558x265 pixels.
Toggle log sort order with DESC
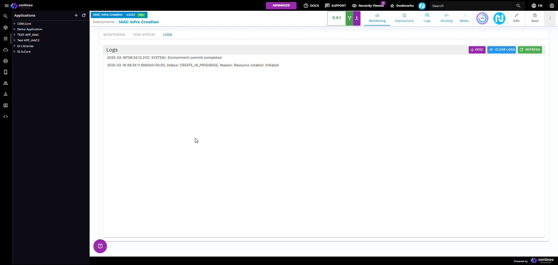point(477,50)
